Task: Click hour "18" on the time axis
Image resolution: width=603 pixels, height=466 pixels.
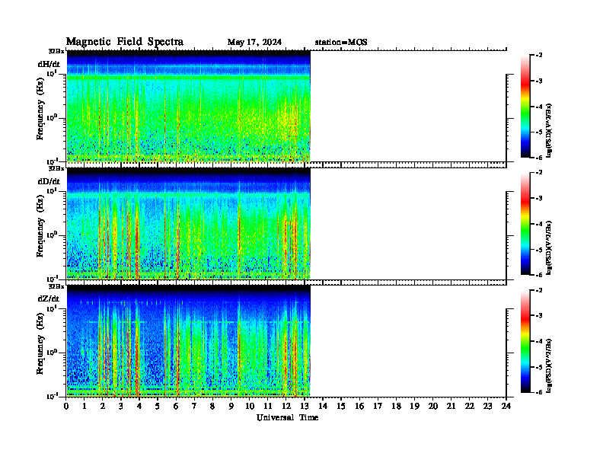Action: (396, 407)
